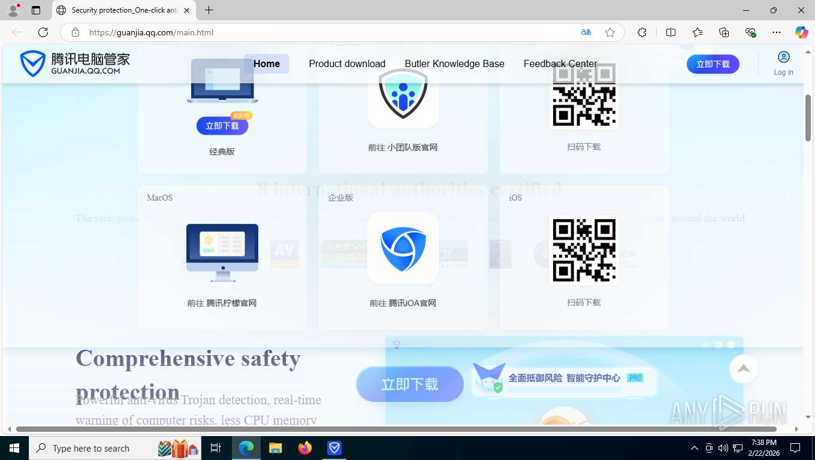815x460 pixels.
Task: Follow the 前往 小团队版官网 link
Action: (403, 147)
